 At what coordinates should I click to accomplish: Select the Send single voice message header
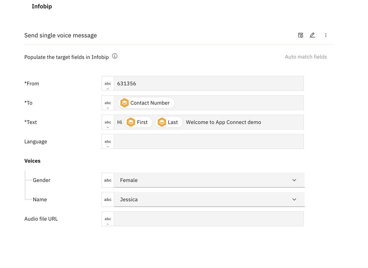tap(60, 35)
